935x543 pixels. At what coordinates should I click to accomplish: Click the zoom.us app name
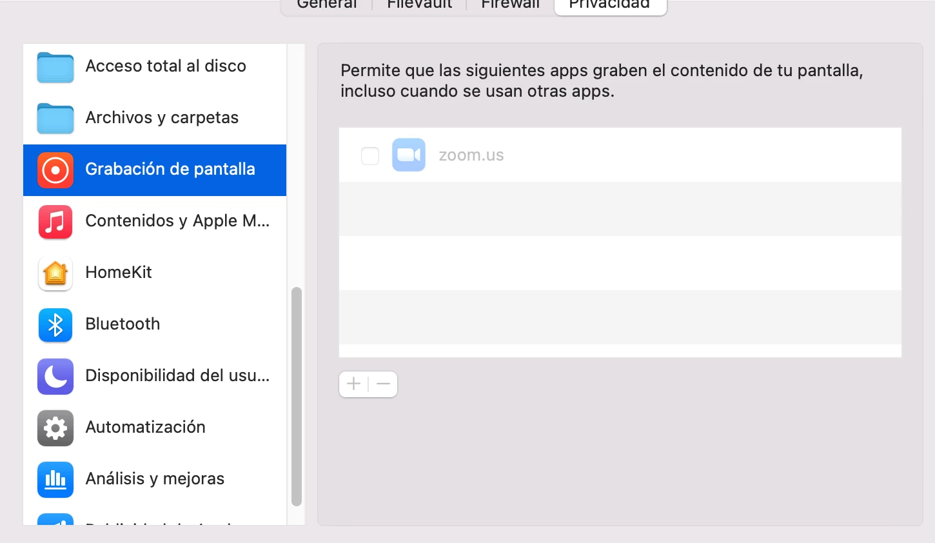471,155
